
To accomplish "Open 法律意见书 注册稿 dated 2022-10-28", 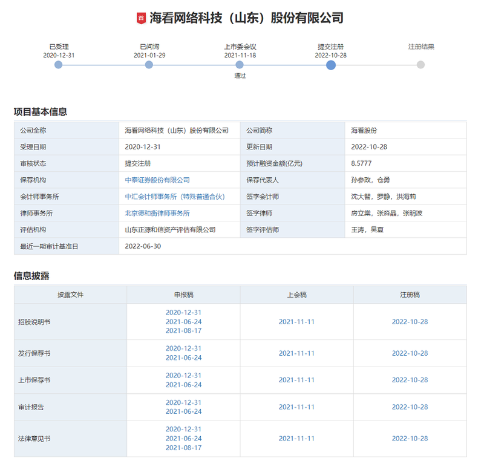I will (x=410, y=439).
